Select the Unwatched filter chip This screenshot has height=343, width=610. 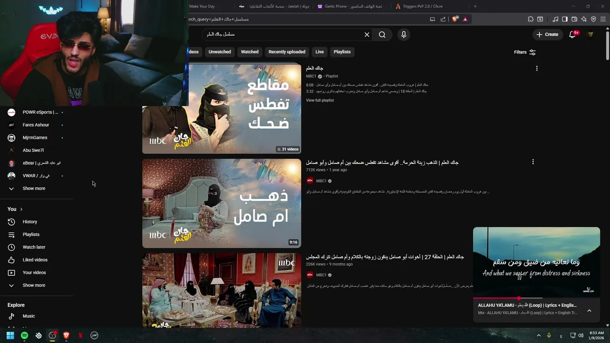pyautogui.click(x=220, y=52)
